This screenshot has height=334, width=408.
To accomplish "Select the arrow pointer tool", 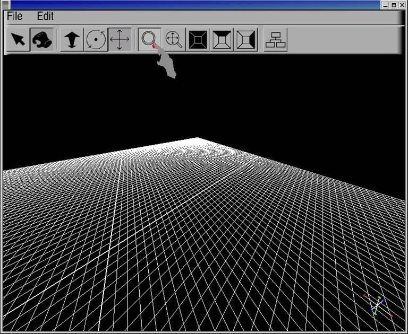I will pos(18,39).
